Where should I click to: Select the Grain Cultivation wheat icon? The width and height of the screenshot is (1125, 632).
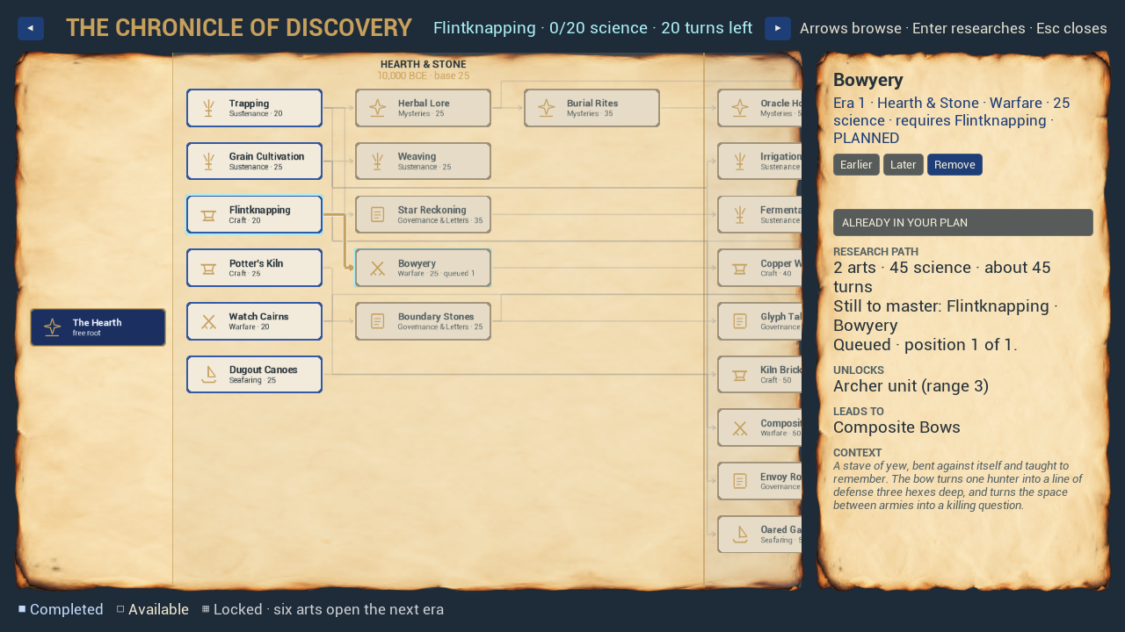point(208,162)
